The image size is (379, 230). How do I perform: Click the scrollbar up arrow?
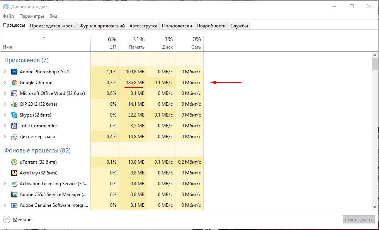tap(375, 55)
